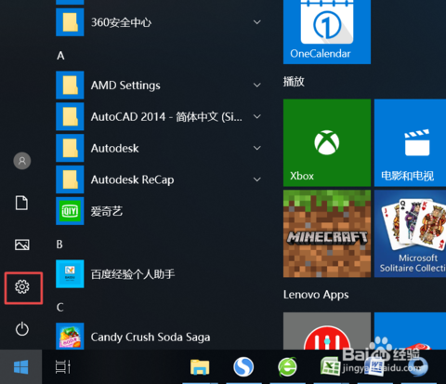
Task: Expand the 360安全中心 chevron
Action: coord(256,22)
